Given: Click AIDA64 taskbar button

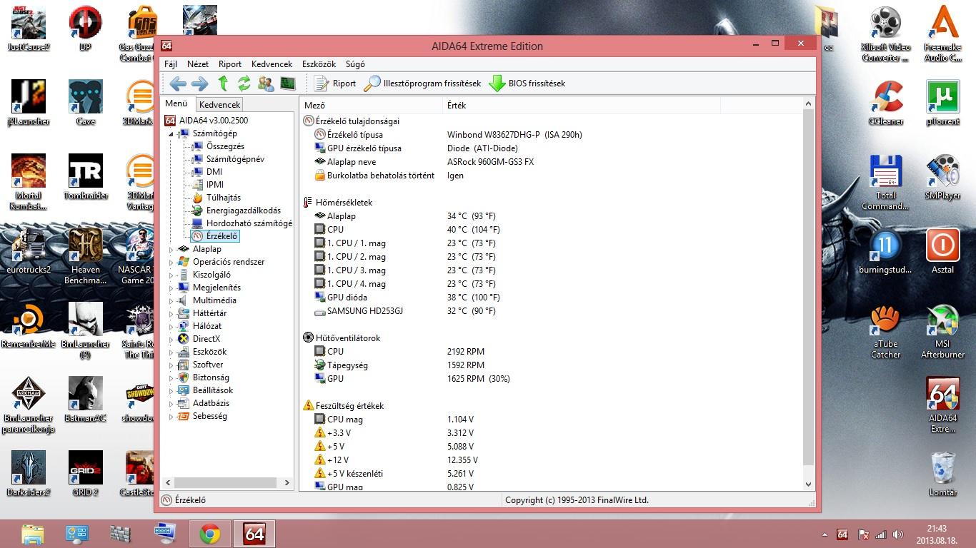Looking at the screenshot, I should [x=254, y=534].
